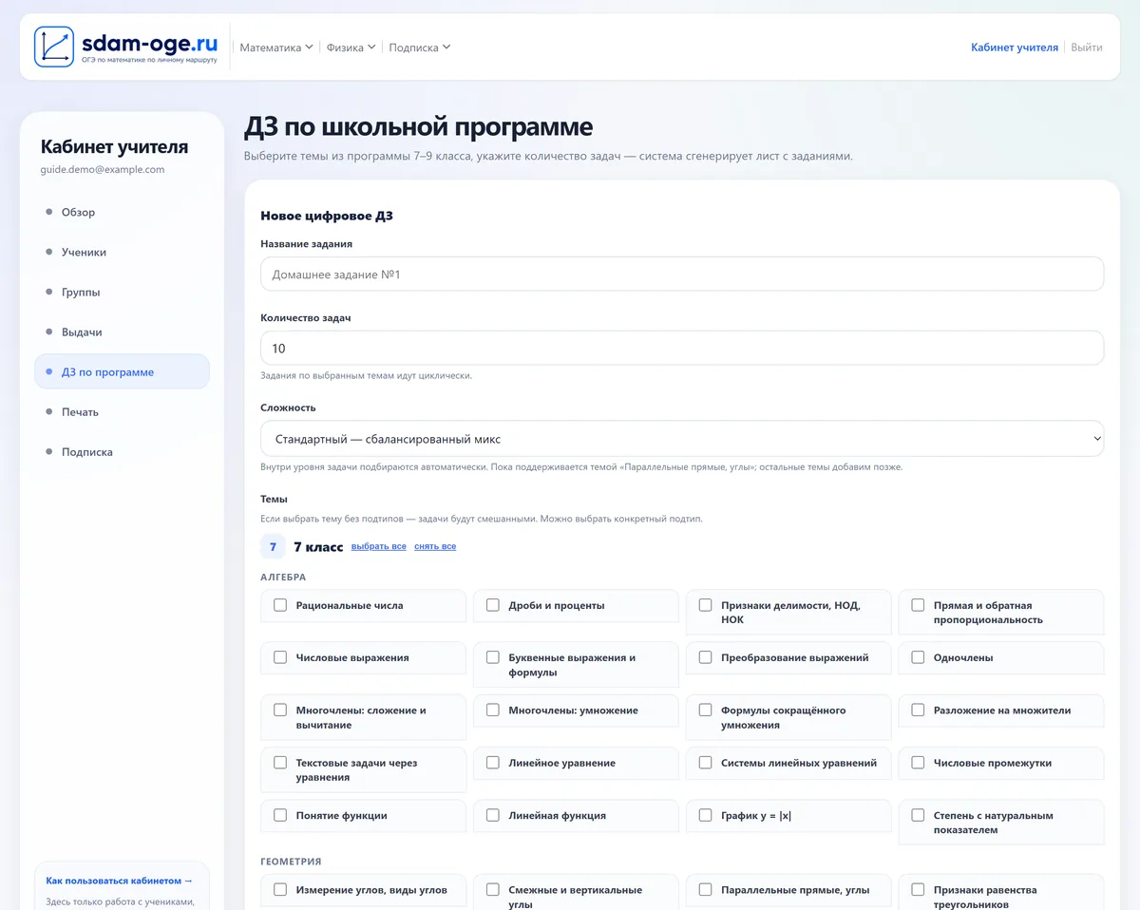Focus the Количество задач field
Image resolution: width=1140 pixels, height=910 pixels.
[x=682, y=348]
